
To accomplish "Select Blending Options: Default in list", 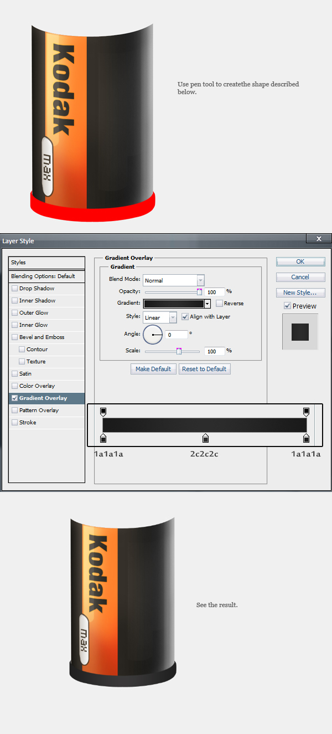I will (43, 276).
